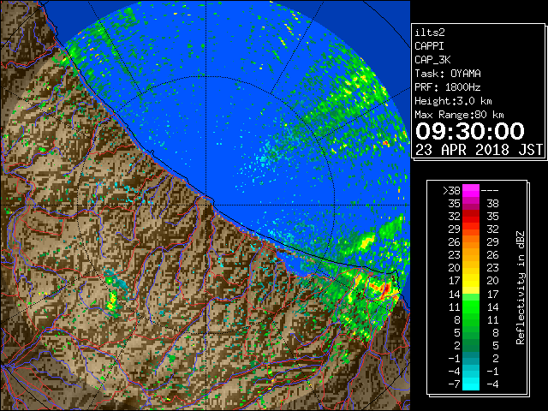
Task: Click the "PRF: 1800Hz" value
Action: click(x=448, y=87)
